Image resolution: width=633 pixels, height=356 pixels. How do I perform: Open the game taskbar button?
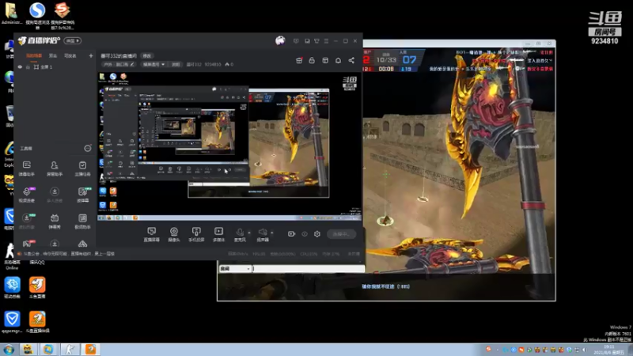coord(70,350)
